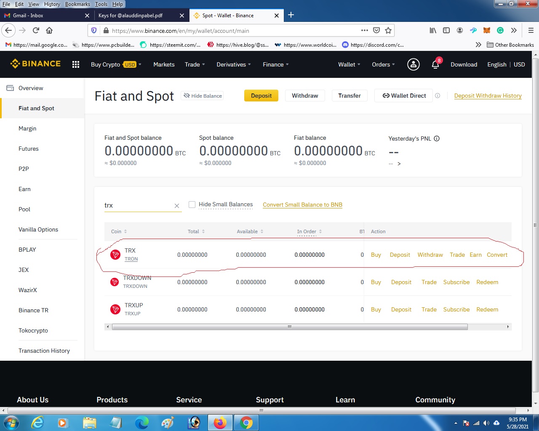Toggle Hide Balance eye button
Image resolution: width=539 pixels, height=431 pixels.
tap(203, 96)
